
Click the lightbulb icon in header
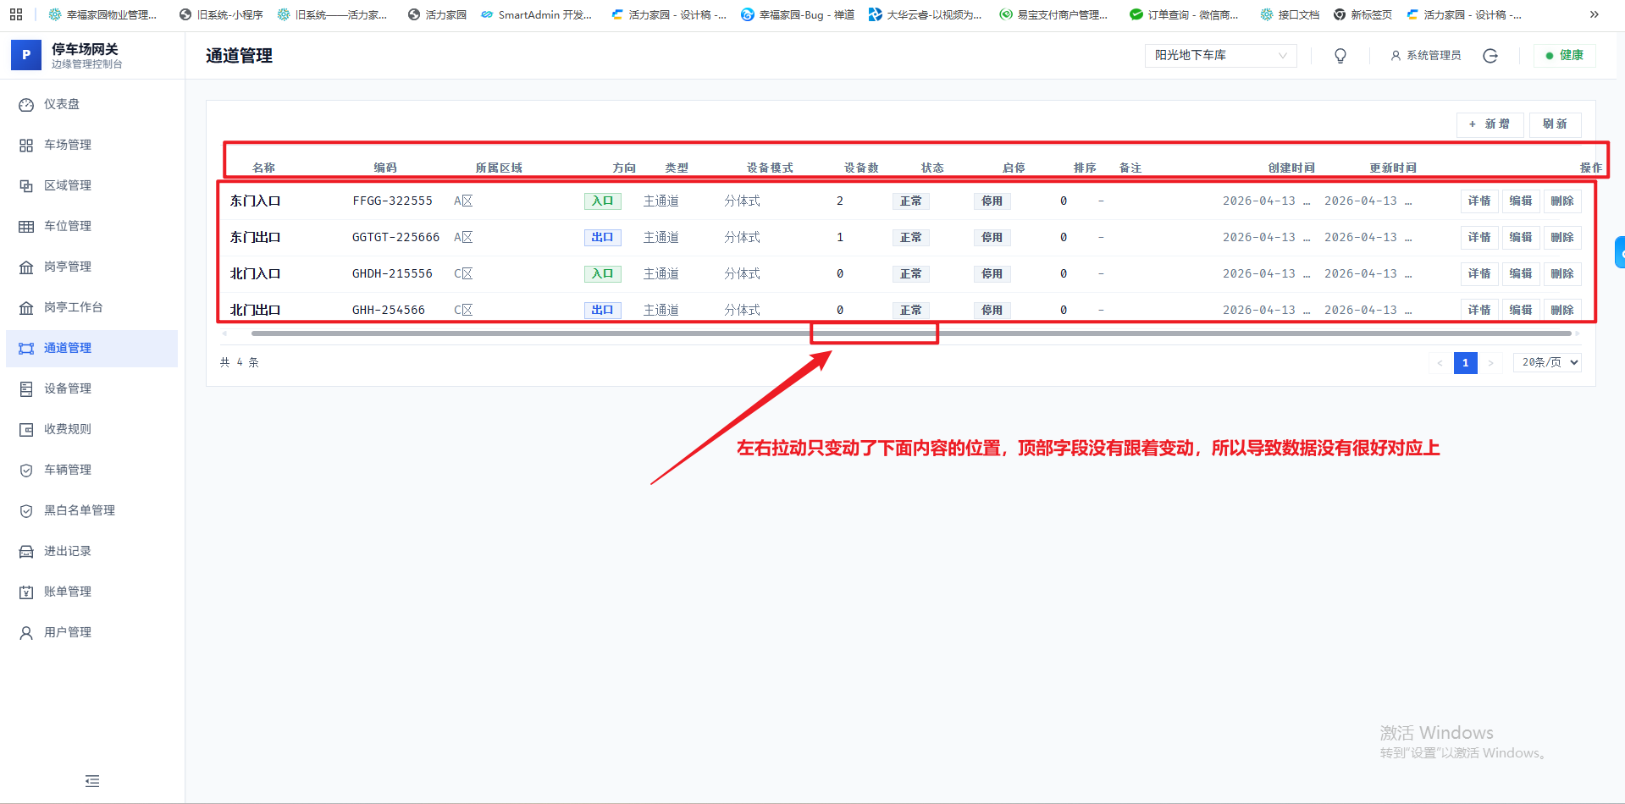coord(1340,56)
